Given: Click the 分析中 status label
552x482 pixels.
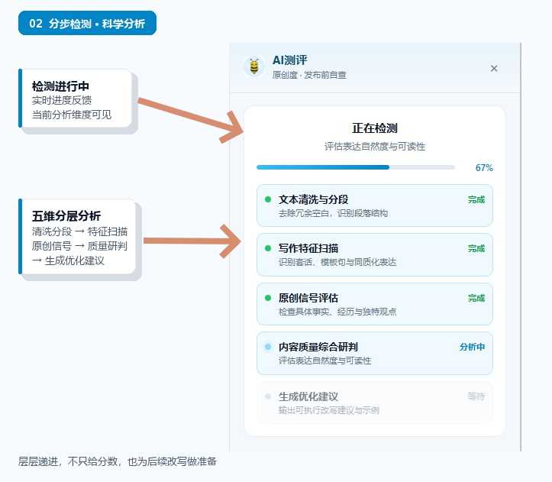Looking at the screenshot, I should 472,347.
